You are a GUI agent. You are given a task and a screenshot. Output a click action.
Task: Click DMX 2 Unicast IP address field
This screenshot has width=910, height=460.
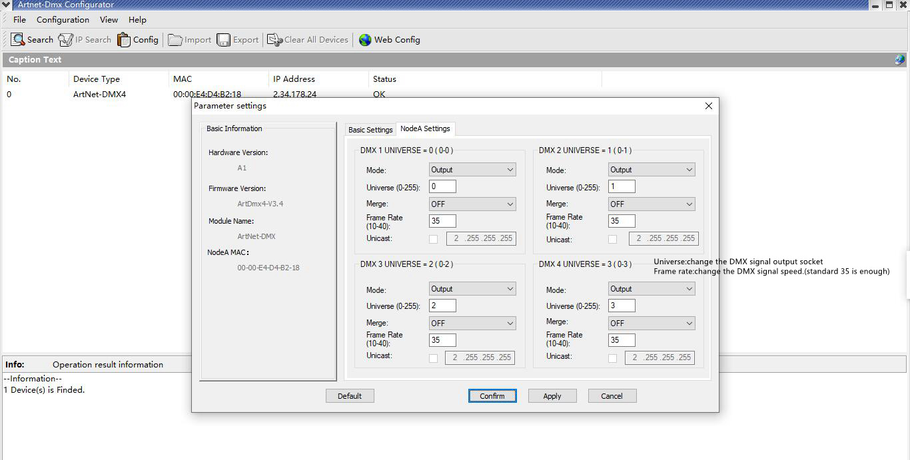664,238
